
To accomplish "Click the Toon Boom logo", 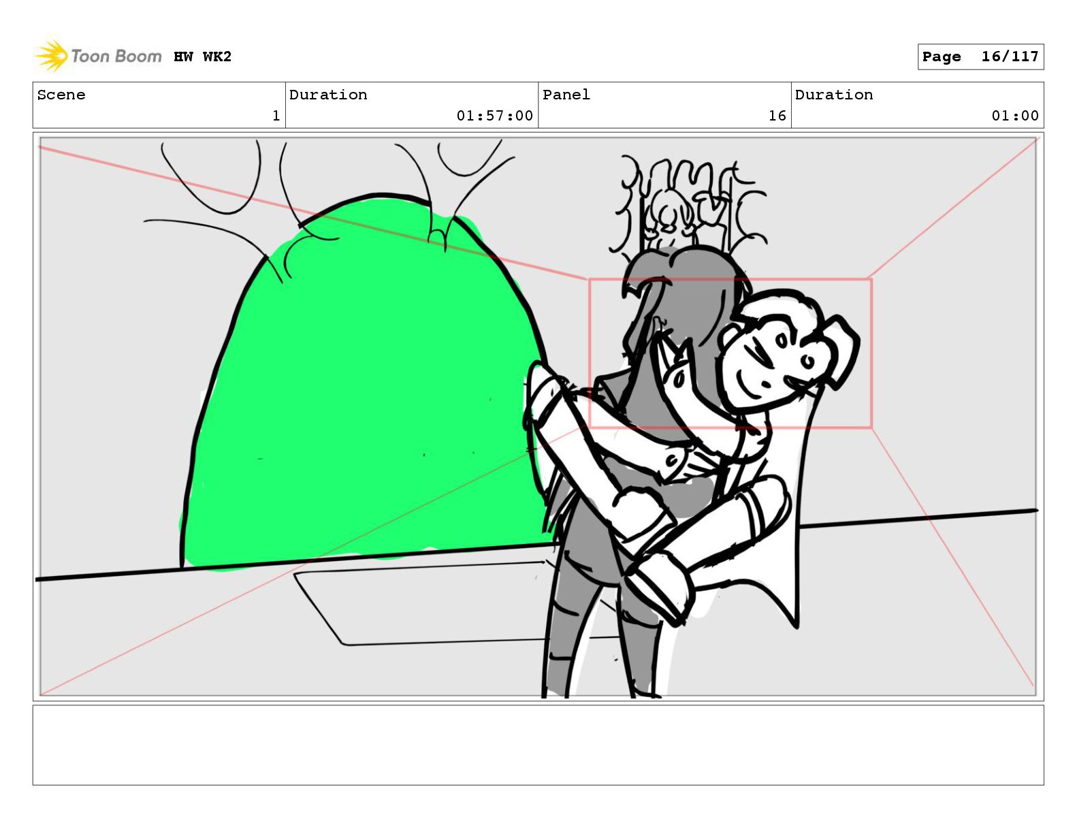I will (98, 56).
